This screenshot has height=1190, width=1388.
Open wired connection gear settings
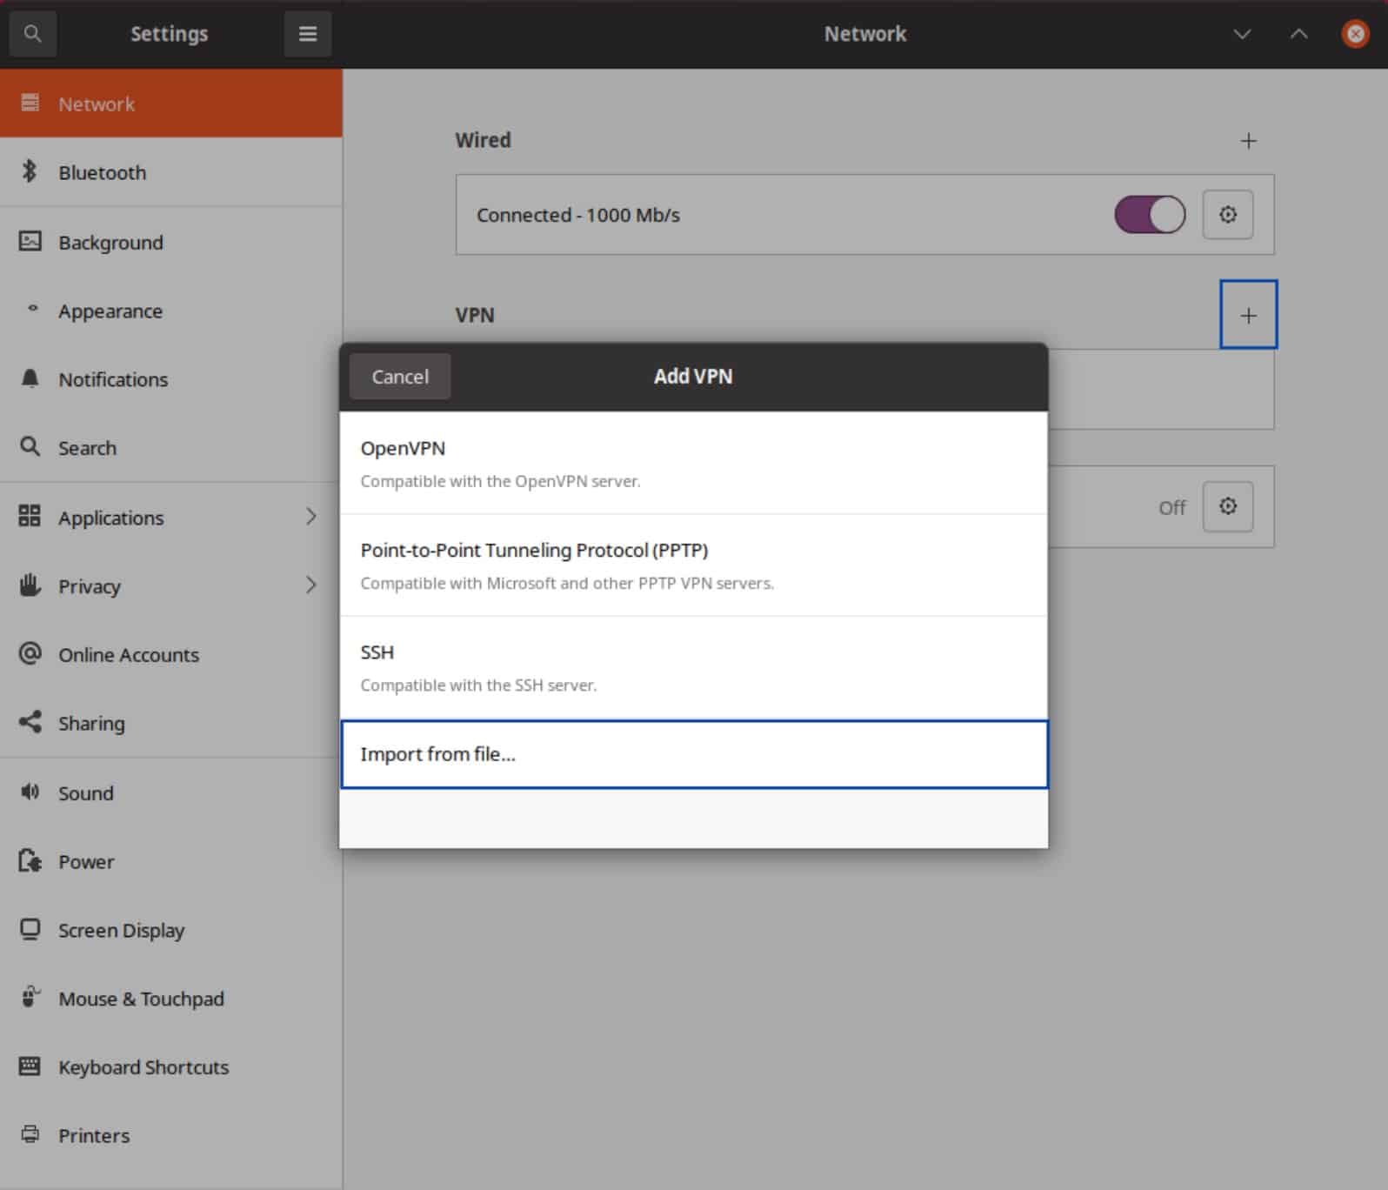point(1227,214)
